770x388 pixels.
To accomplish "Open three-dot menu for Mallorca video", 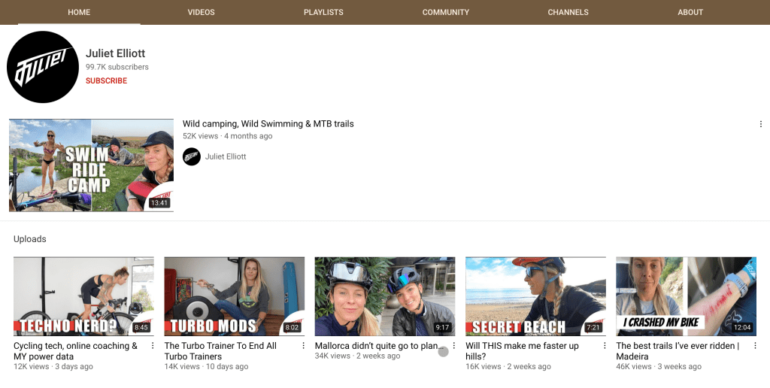I will [x=453, y=346].
